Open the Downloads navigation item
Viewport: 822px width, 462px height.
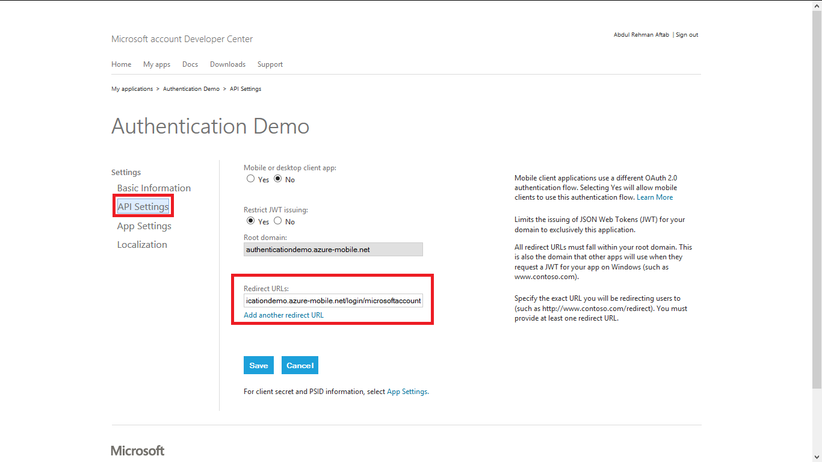pos(227,64)
